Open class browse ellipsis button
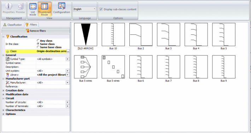Screen dimensions: 251x133 point(68,51)
